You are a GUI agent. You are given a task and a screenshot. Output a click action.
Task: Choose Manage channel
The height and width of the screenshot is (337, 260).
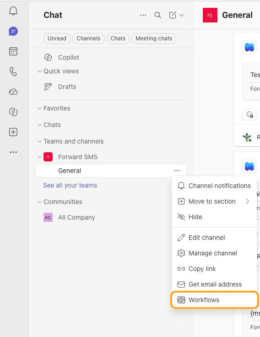(214, 253)
